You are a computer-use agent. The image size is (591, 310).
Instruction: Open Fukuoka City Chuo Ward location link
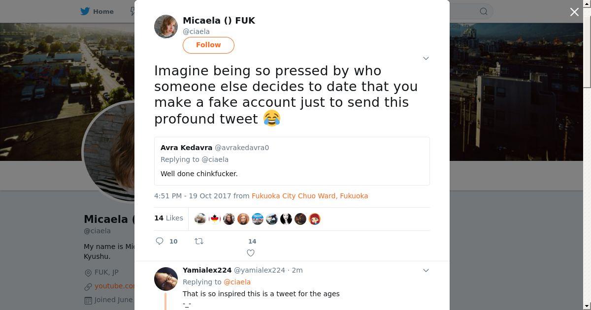coord(310,196)
